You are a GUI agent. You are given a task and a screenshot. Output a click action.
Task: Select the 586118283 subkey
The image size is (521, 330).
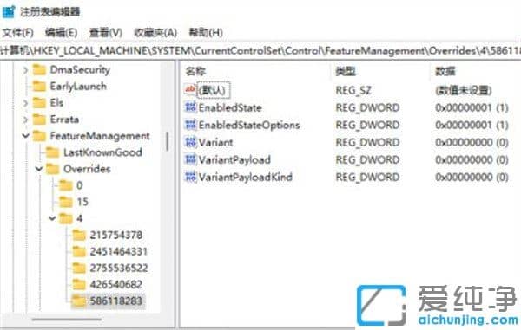[116, 301]
